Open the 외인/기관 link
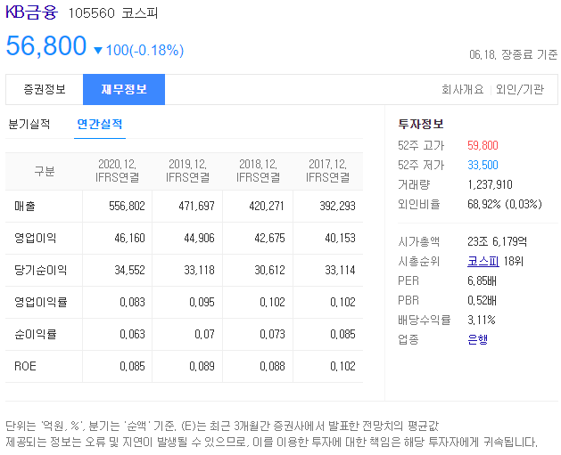Viewport: 561px width, 455px height. pos(520,89)
